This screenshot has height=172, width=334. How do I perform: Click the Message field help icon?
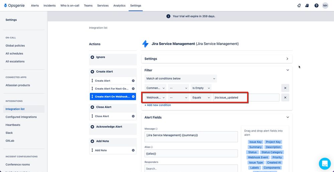[156, 129]
